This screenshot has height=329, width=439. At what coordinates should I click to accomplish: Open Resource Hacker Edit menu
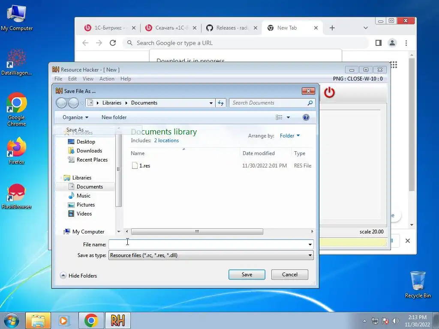point(72,79)
